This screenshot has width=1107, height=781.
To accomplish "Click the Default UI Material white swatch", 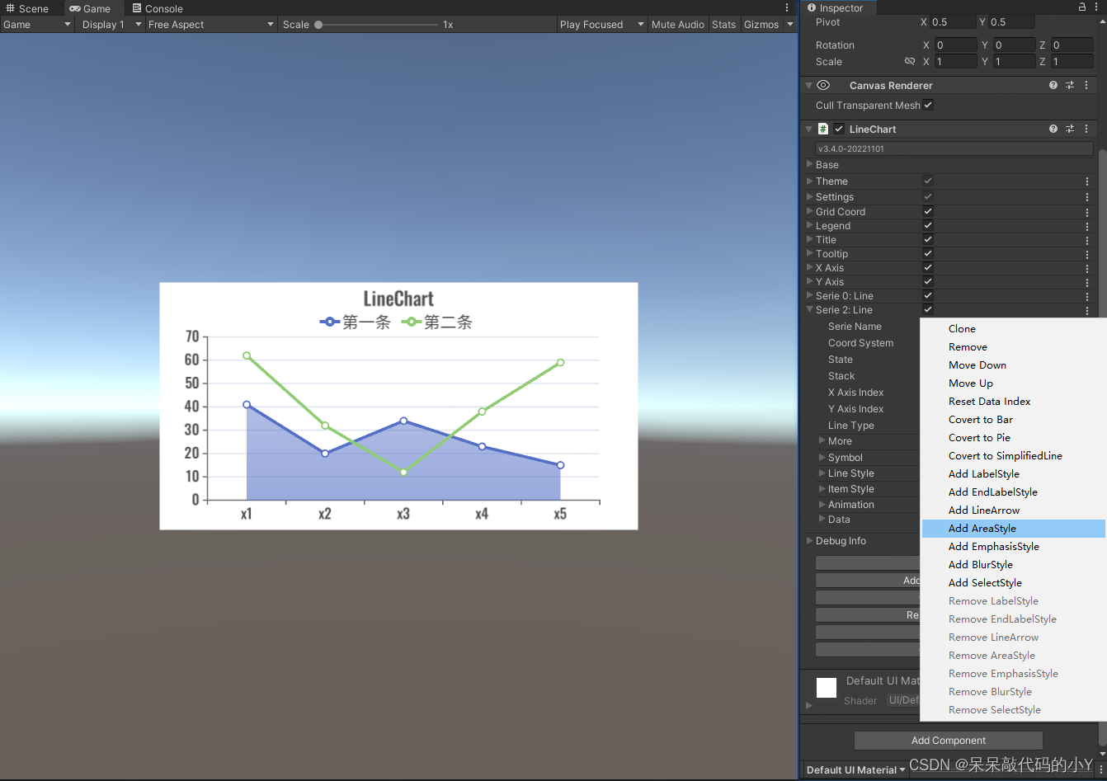I will [x=827, y=688].
